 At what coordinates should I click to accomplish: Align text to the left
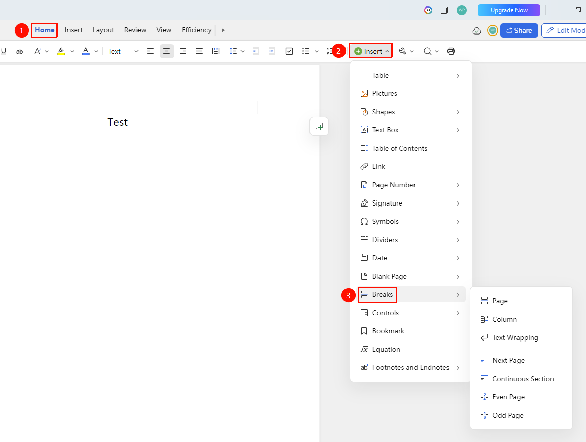150,51
